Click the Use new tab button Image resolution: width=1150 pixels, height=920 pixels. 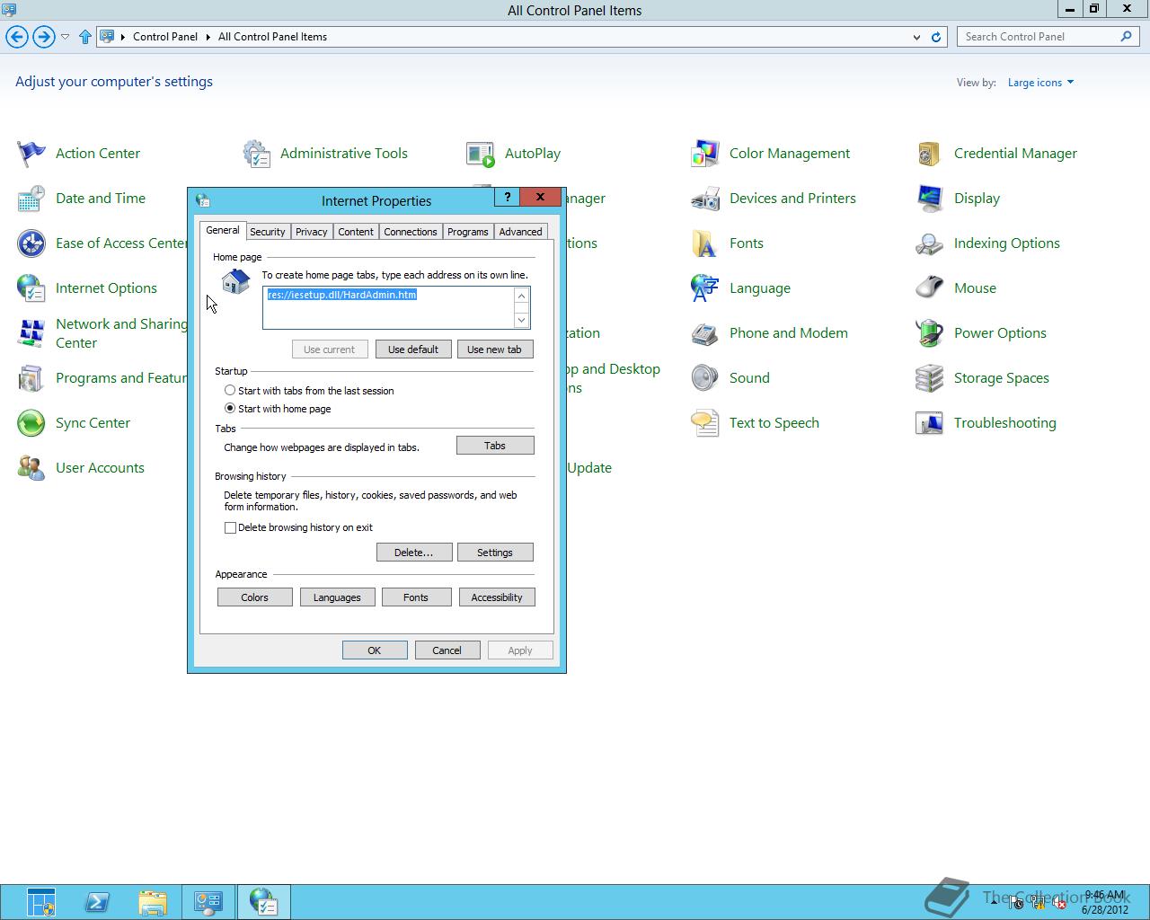495,349
